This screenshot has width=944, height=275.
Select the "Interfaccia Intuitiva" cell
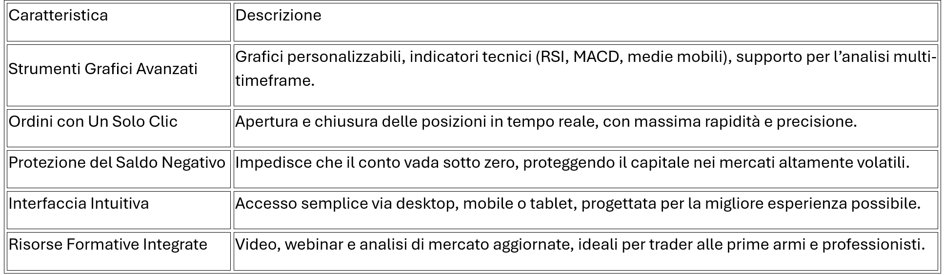click(79, 203)
